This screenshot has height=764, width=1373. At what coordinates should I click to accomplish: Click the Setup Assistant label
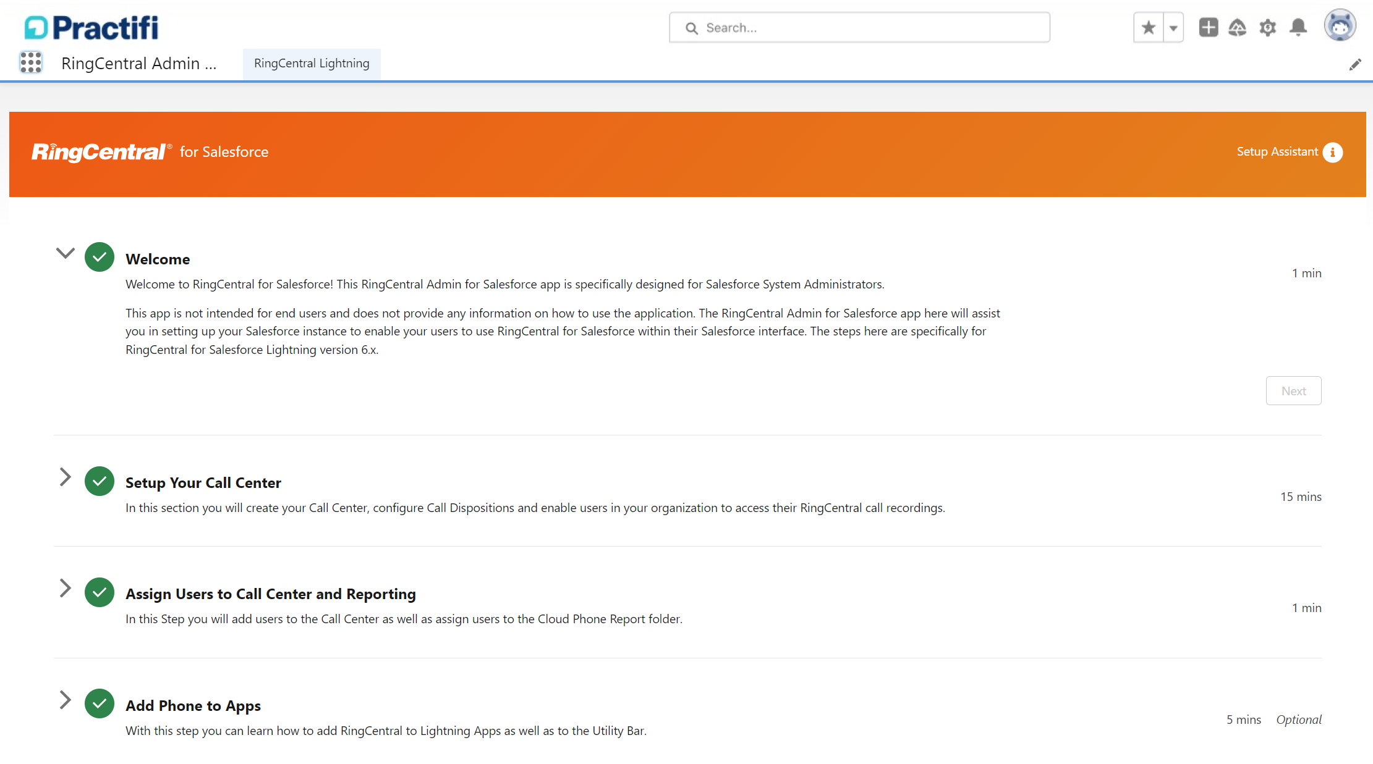pos(1277,152)
